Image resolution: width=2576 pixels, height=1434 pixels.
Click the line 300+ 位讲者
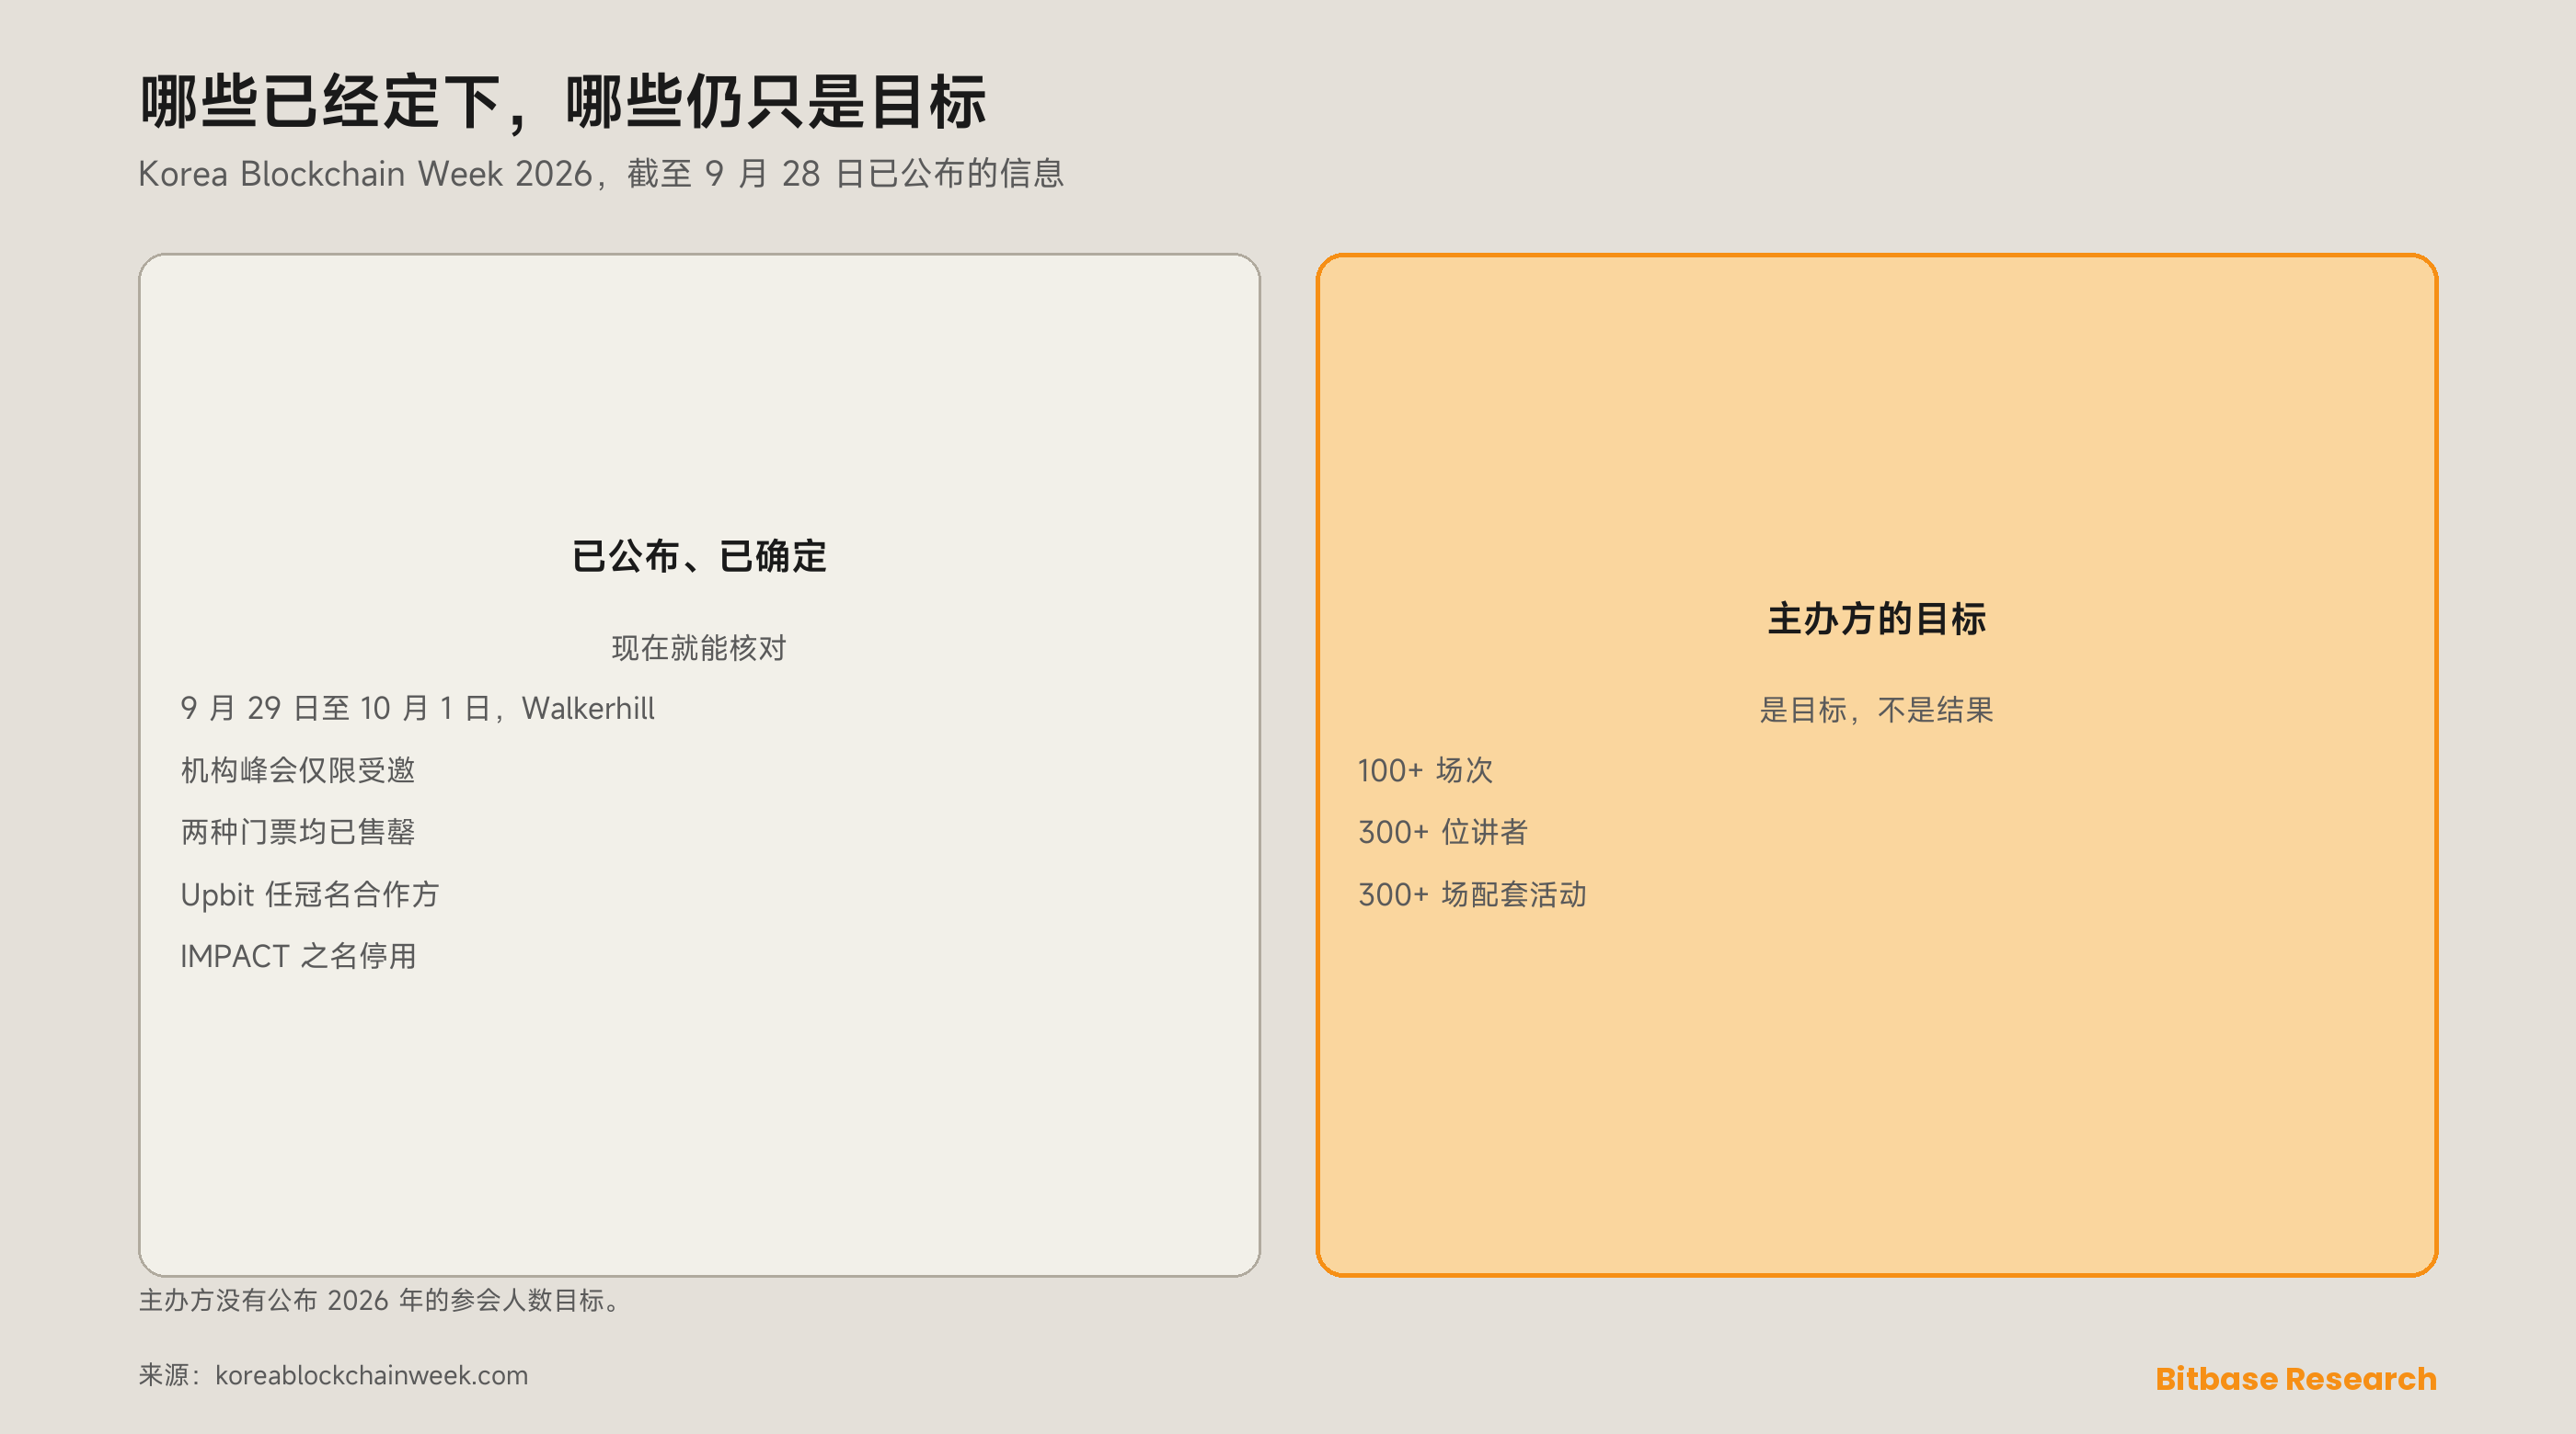tap(1443, 833)
